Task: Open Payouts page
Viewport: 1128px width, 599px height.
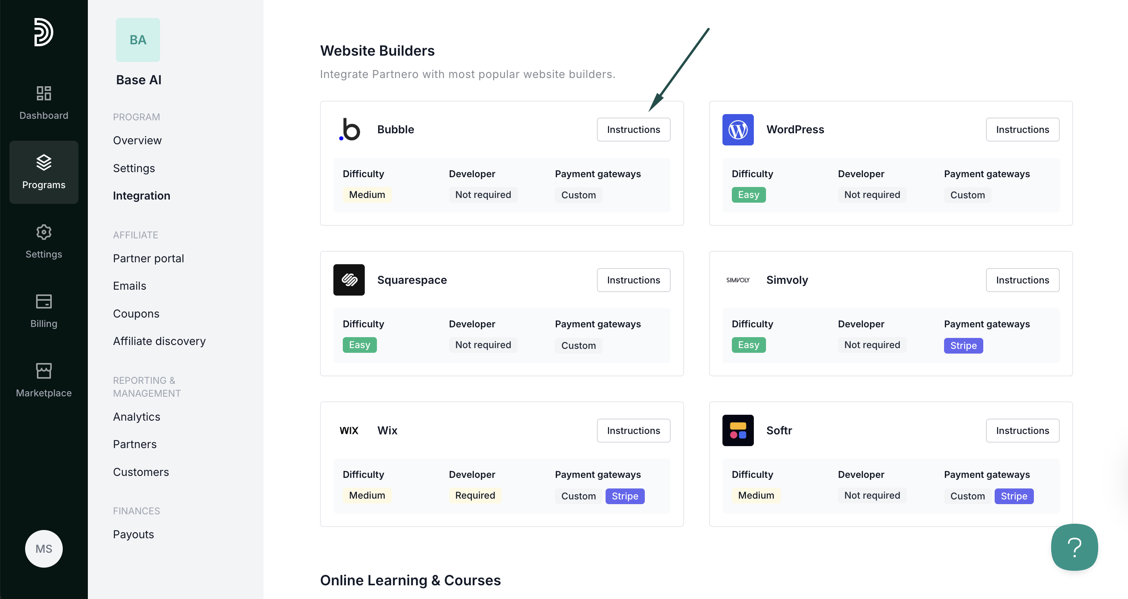Action: tap(134, 535)
